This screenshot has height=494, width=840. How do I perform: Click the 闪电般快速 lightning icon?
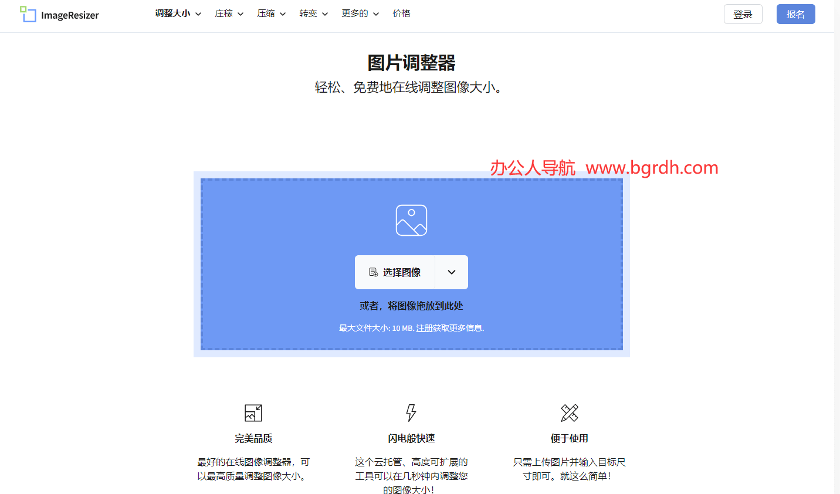(411, 412)
